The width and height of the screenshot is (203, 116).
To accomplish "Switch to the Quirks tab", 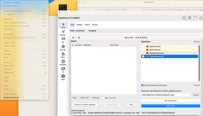I will coord(95,25).
